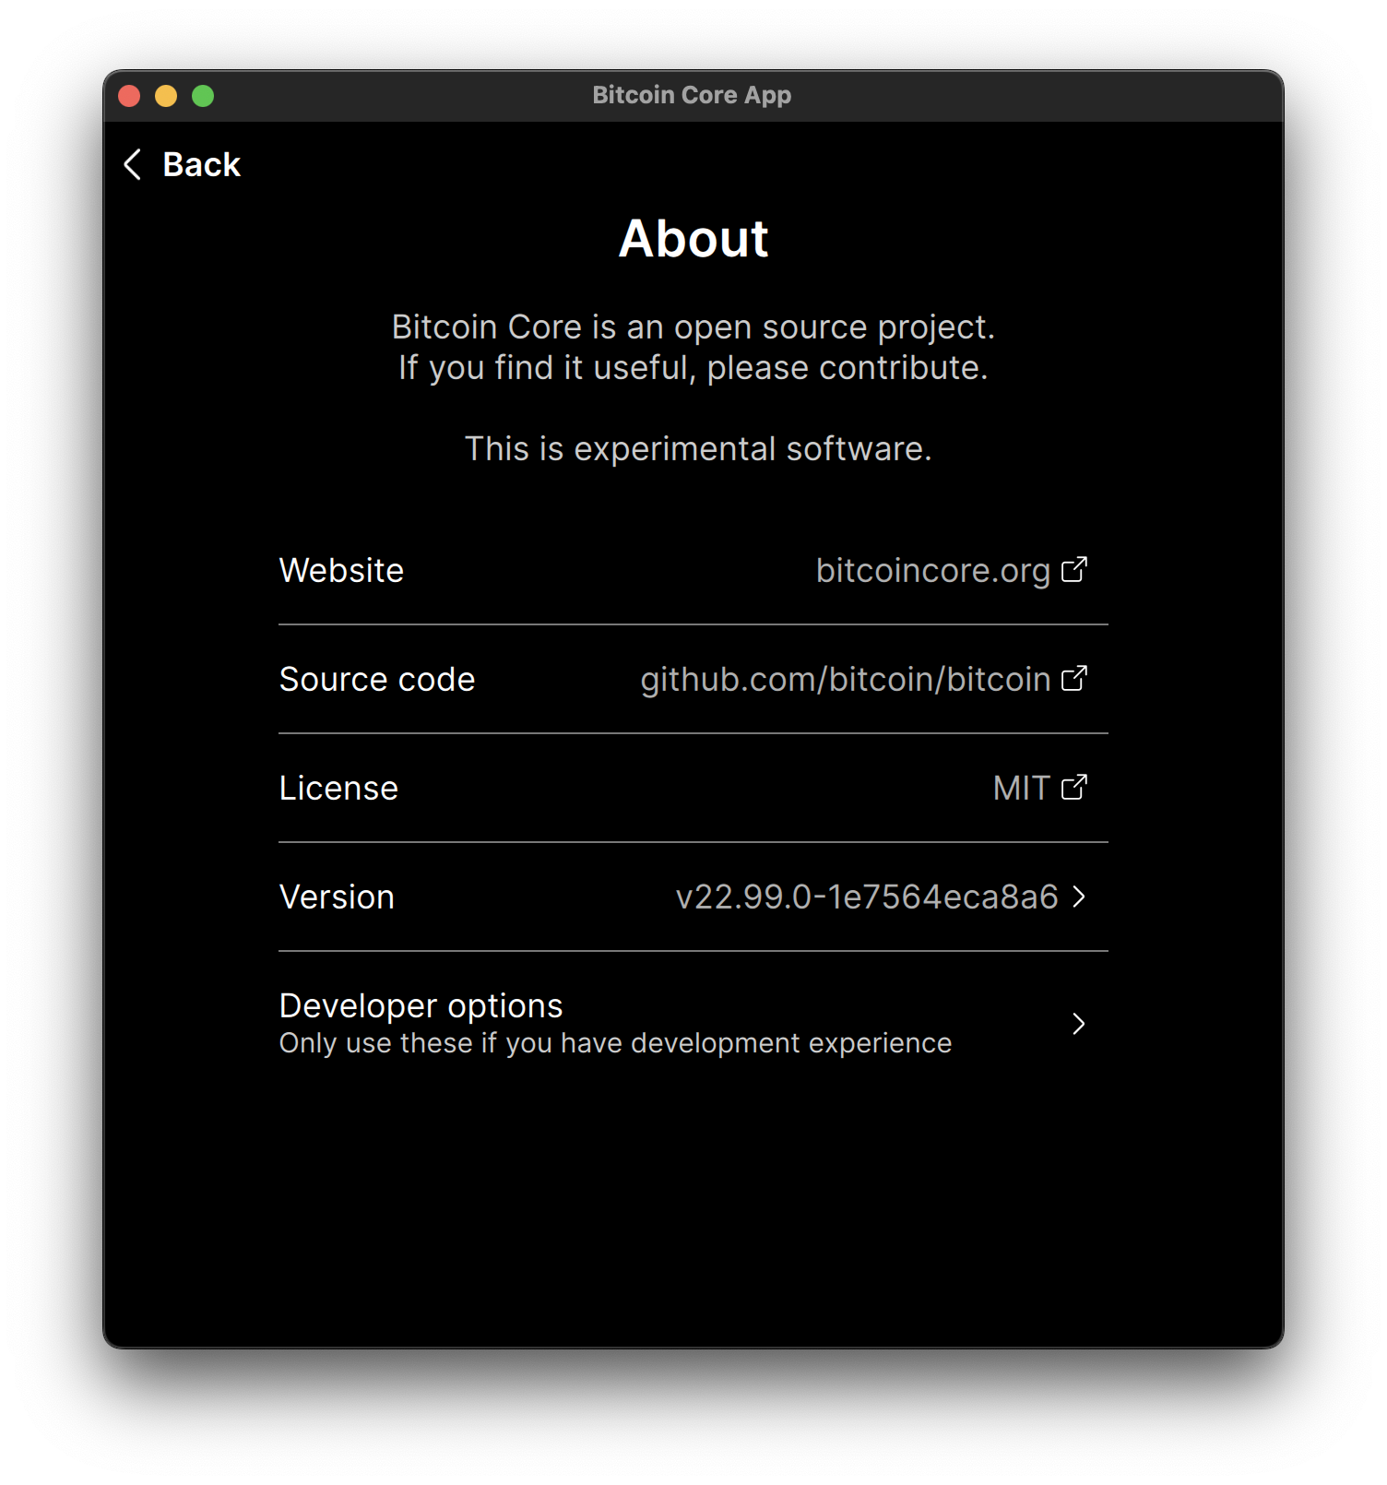Close the window with the red button
The height and width of the screenshot is (1485, 1387).
tap(129, 96)
